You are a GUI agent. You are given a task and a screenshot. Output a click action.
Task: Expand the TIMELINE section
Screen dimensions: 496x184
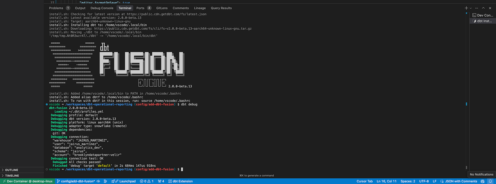tap(12, 176)
